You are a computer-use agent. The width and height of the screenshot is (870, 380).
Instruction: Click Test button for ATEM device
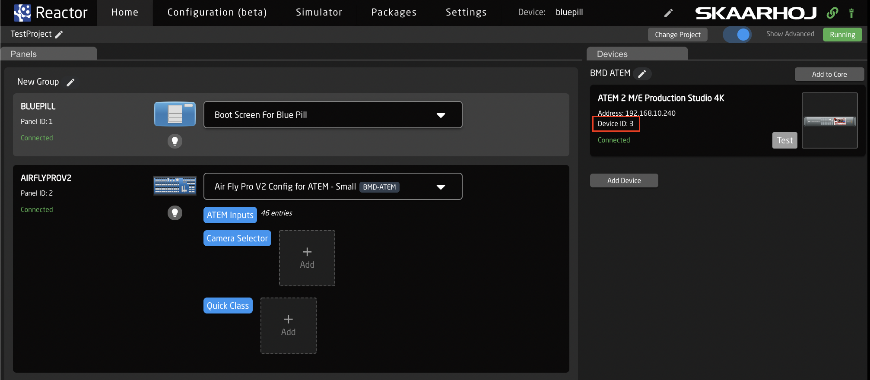(x=785, y=140)
